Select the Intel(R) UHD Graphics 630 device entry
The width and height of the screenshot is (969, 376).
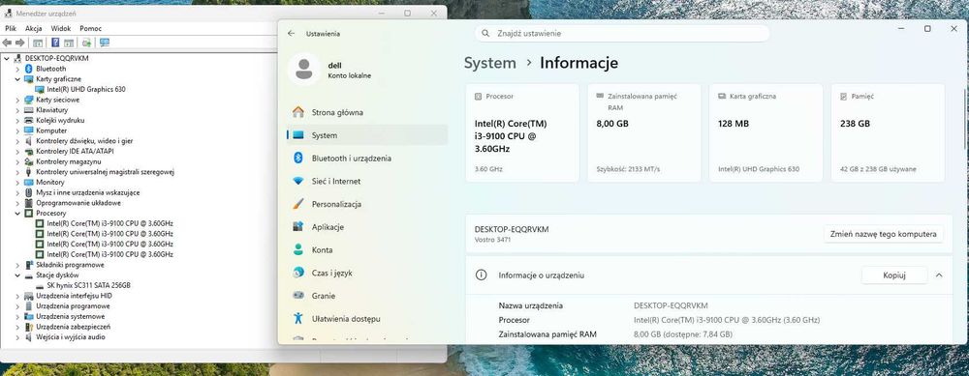click(x=86, y=89)
